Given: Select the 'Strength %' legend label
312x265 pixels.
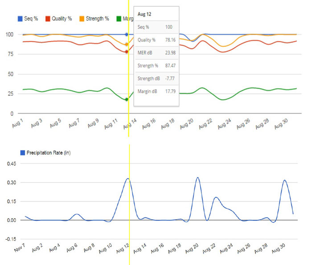Looking at the screenshot, I should (x=97, y=19).
